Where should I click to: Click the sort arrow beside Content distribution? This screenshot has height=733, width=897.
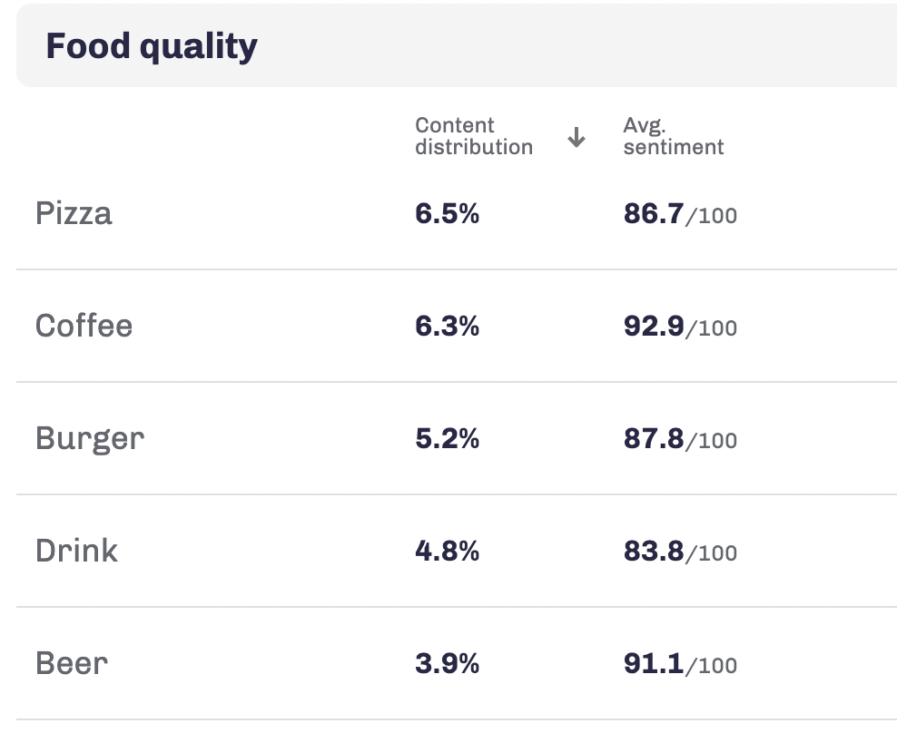pyautogui.click(x=577, y=138)
